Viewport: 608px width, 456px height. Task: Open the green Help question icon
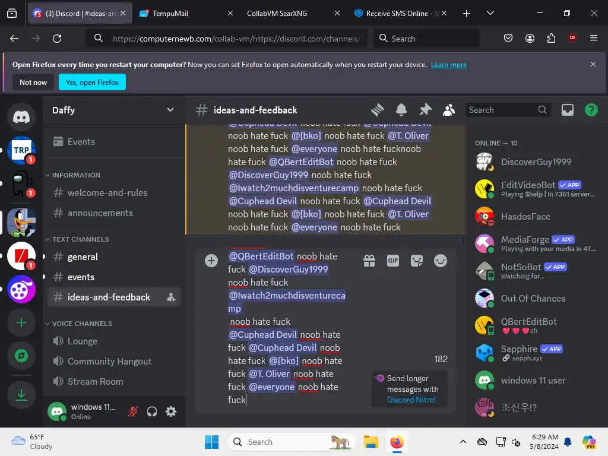pyautogui.click(x=591, y=110)
